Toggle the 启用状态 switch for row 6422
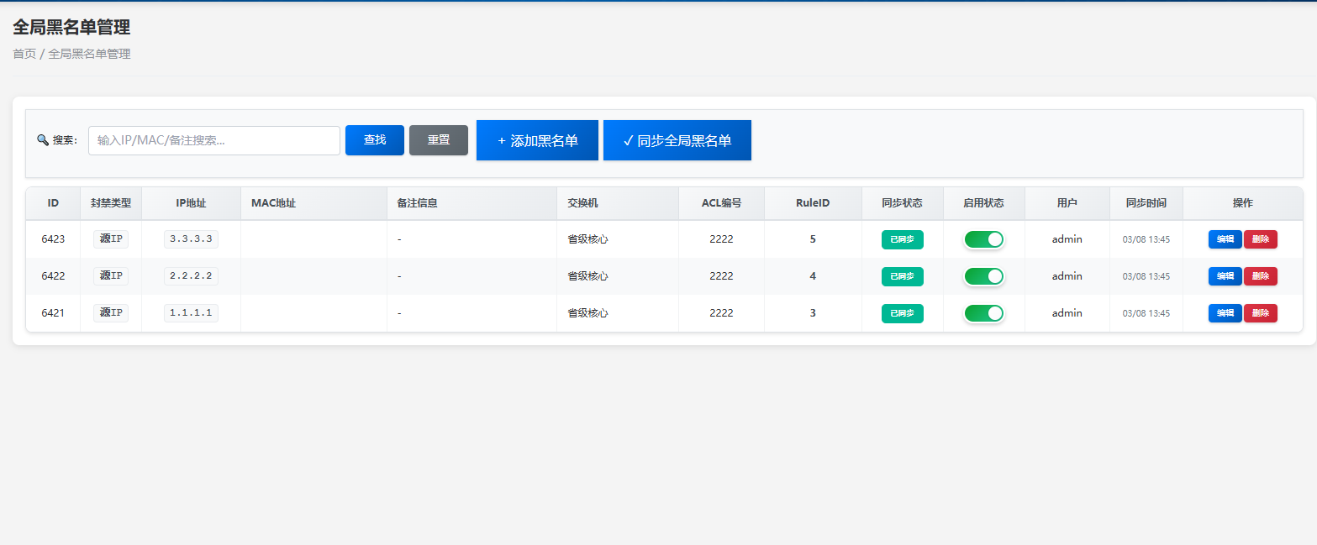1317x545 pixels. [983, 275]
